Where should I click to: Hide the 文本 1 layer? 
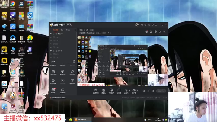[51, 51]
